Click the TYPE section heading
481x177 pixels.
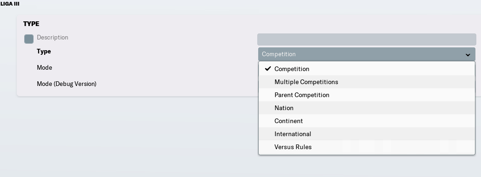point(31,24)
